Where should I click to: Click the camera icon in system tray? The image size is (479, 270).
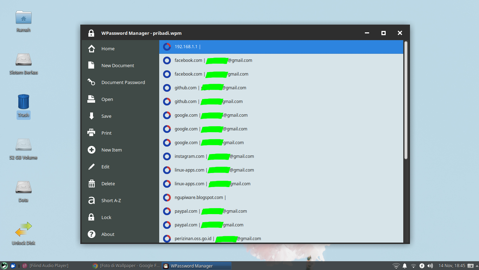(x=471, y=266)
